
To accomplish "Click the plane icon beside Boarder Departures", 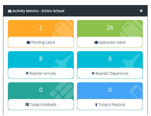I will click(x=93, y=73).
